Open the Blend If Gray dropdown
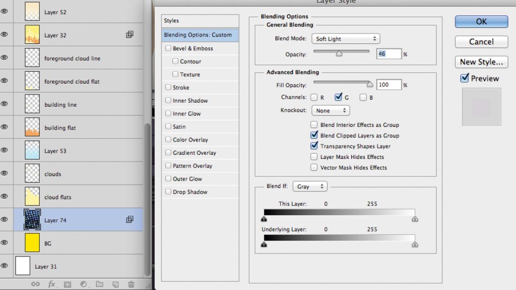516x290 pixels. (x=310, y=186)
